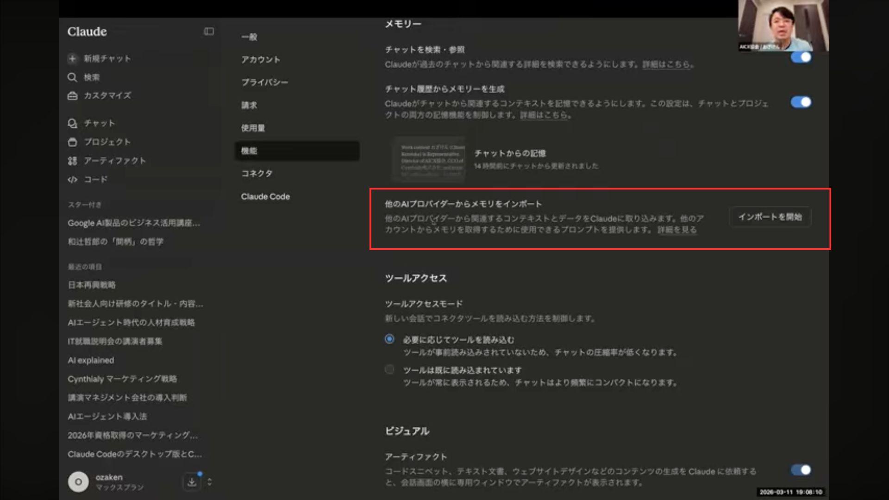The image size is (889, 500).
Task: Toggle chat search and reference switch
Action: tap(801, 57)
